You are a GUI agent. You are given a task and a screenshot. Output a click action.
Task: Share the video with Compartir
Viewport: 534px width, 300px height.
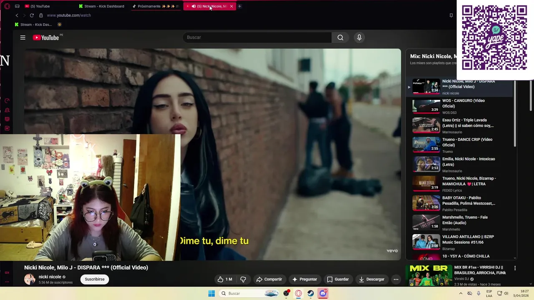[x=270, y=279]
